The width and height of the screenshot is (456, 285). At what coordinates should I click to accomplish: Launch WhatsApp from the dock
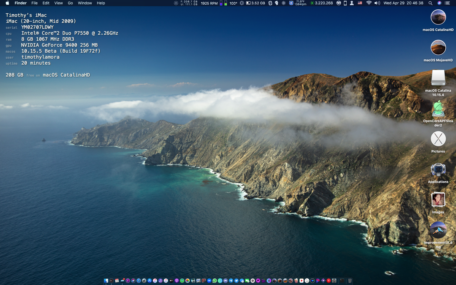tap(215, 281)
